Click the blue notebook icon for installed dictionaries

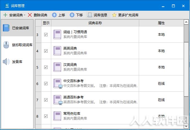[6, 28]
